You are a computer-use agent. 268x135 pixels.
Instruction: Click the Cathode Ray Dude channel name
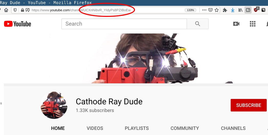click(109, 102)
